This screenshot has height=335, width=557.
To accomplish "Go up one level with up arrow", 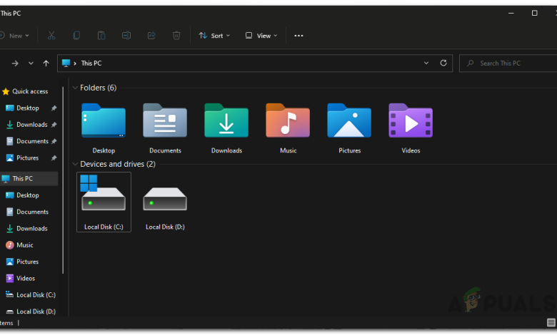I will point(46,63).
